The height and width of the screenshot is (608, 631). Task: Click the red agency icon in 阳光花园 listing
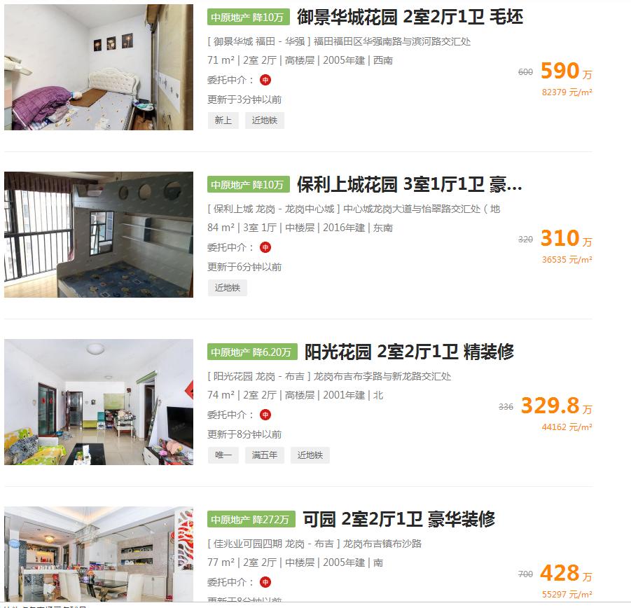pos(265,415)
